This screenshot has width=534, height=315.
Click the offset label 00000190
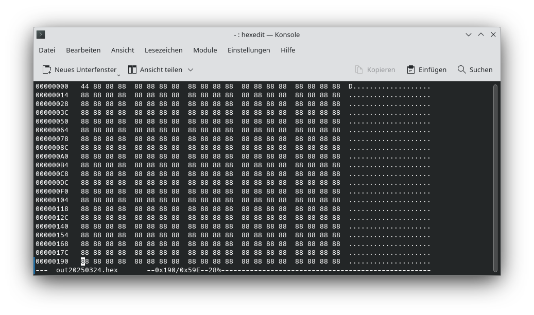point(52,261)
